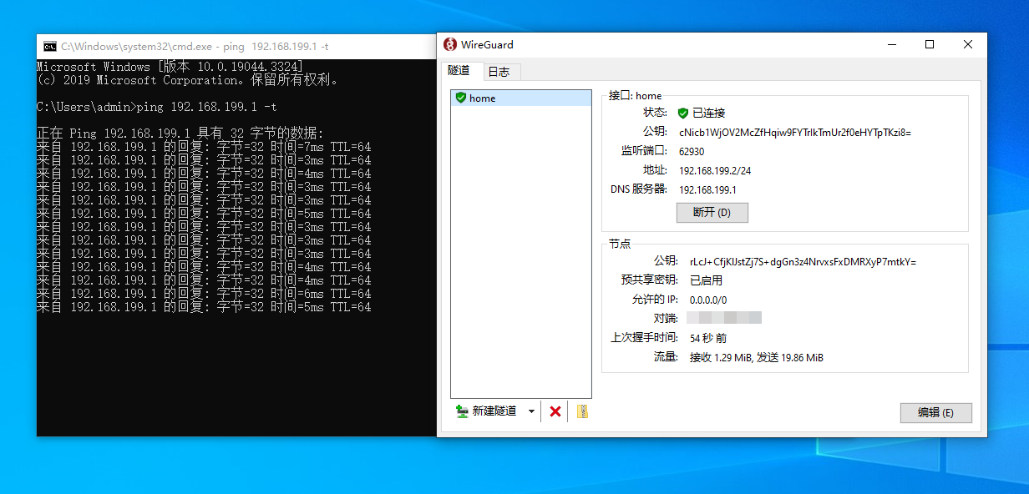Viewport: 1029px width, 494px height.
Task: Click the ping reply line with 时间=6ms
Action: point(204,294)
